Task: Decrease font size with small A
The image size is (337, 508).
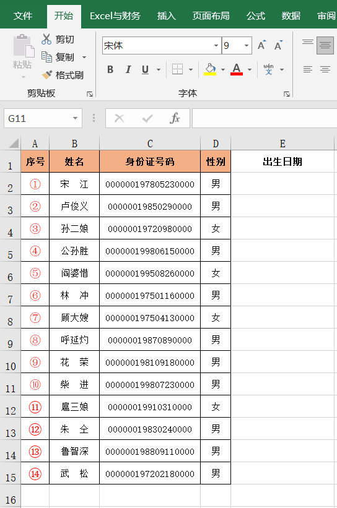Action: pyautogui.click(x=279, y=45)
